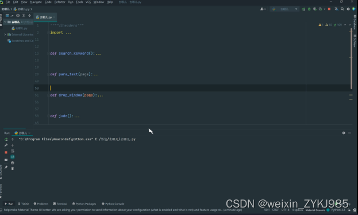Toggle SciView side panel
Image resolution: width=358 pixels, height=215 pixels.
[355, 41]
